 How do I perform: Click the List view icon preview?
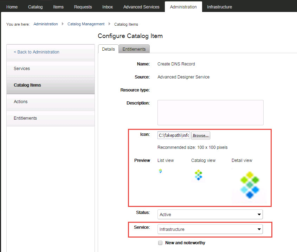161,171
